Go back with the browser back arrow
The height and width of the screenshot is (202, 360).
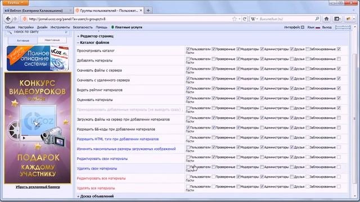coord(8,19)
